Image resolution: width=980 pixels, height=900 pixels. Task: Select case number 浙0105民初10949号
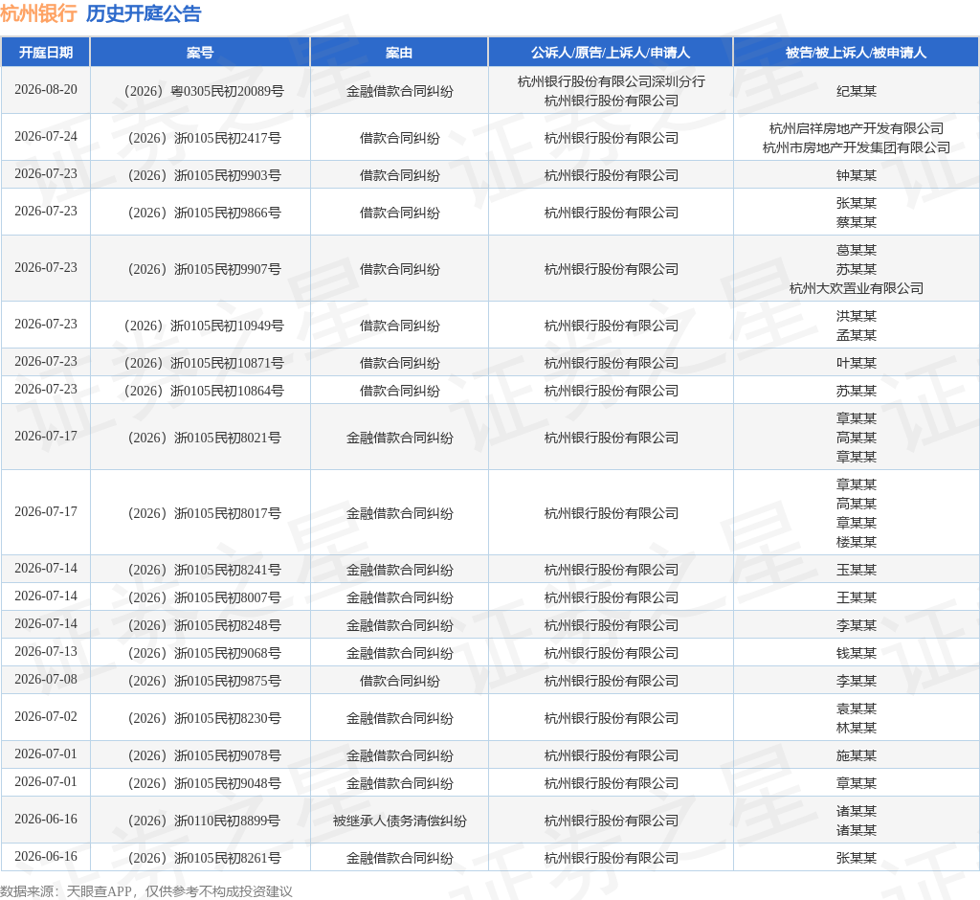click(204, 326)
